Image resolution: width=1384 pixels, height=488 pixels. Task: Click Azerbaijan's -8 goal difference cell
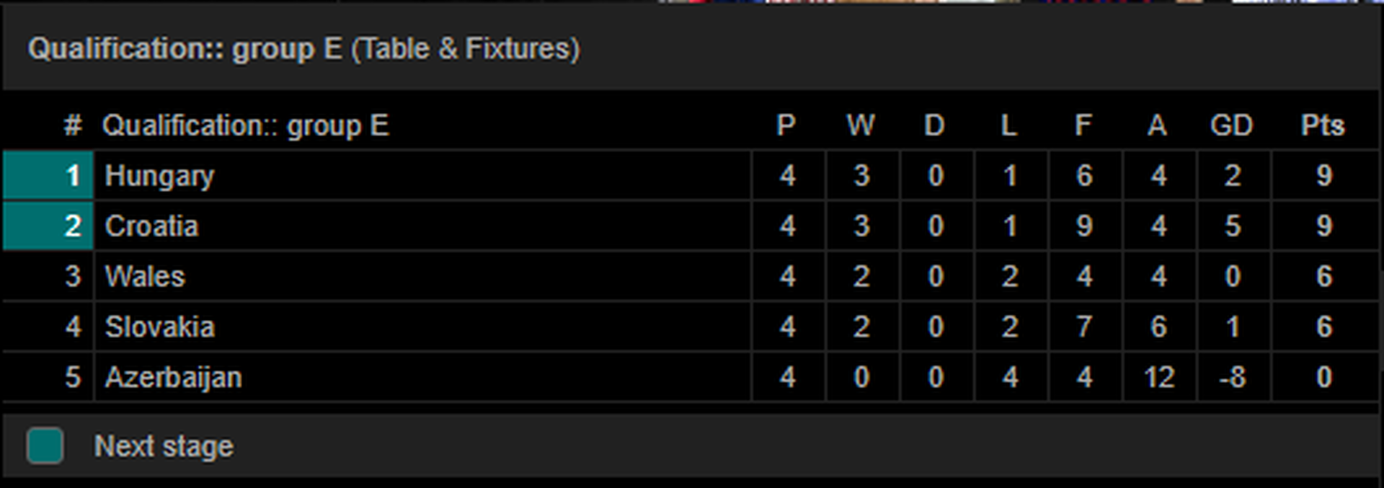coord(1233,377)
